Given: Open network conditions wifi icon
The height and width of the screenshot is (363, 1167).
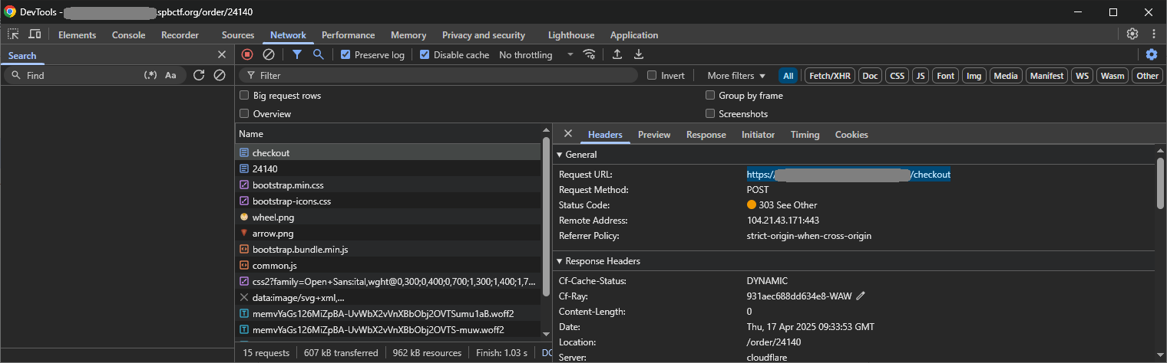Looking at the screenshot, I should (590, 54).
